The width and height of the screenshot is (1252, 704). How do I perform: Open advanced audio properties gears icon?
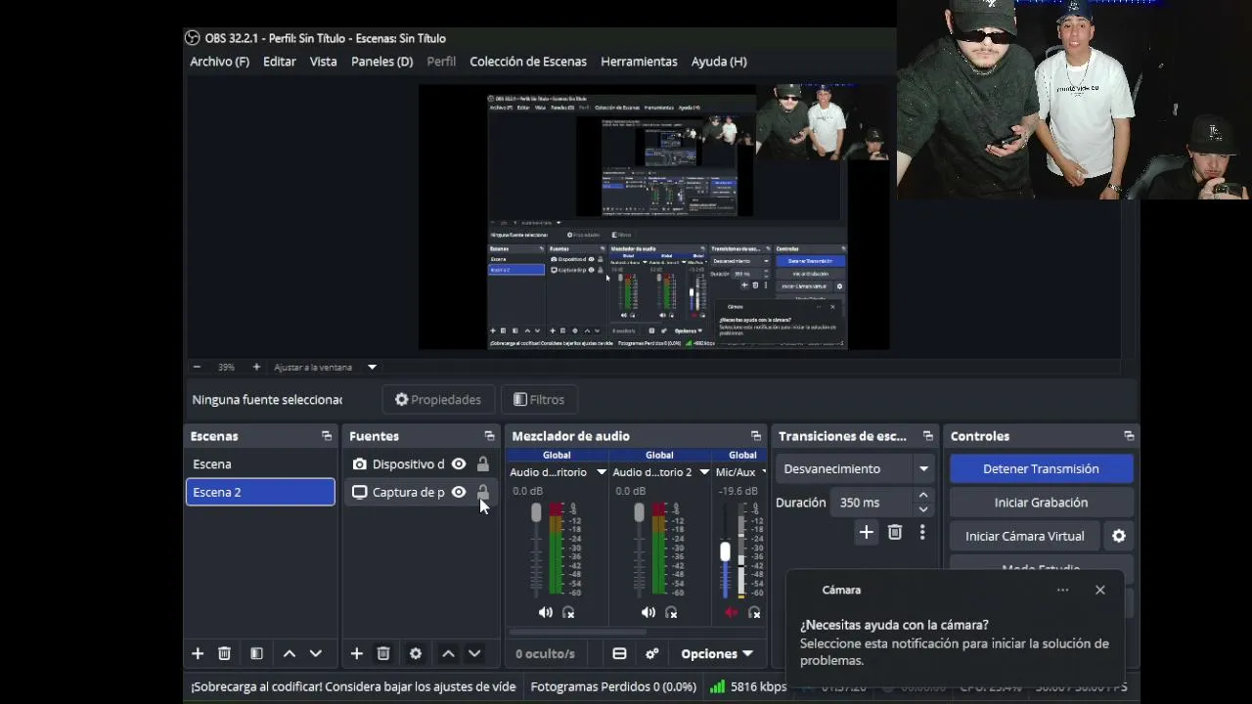point(652,653)
